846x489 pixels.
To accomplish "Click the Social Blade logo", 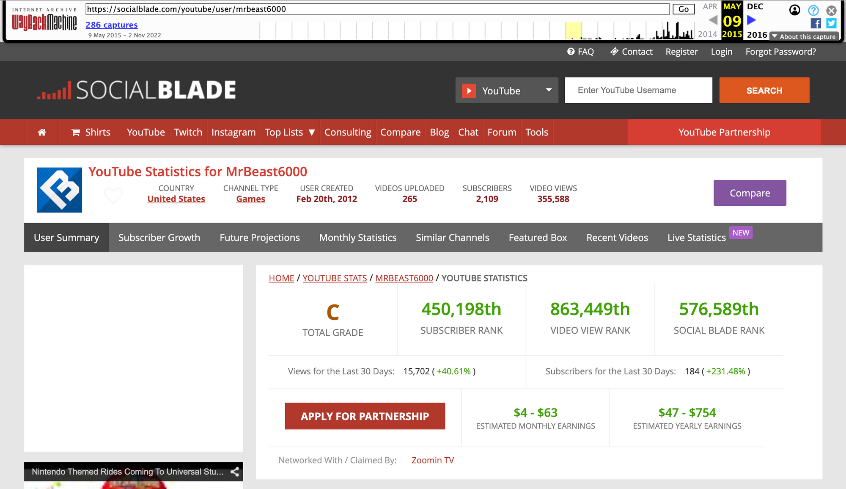I will point(136,90).
